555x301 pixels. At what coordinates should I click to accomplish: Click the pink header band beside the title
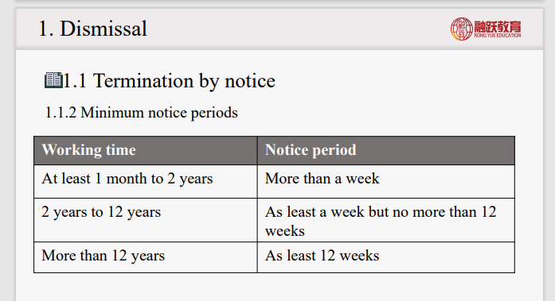297,29
